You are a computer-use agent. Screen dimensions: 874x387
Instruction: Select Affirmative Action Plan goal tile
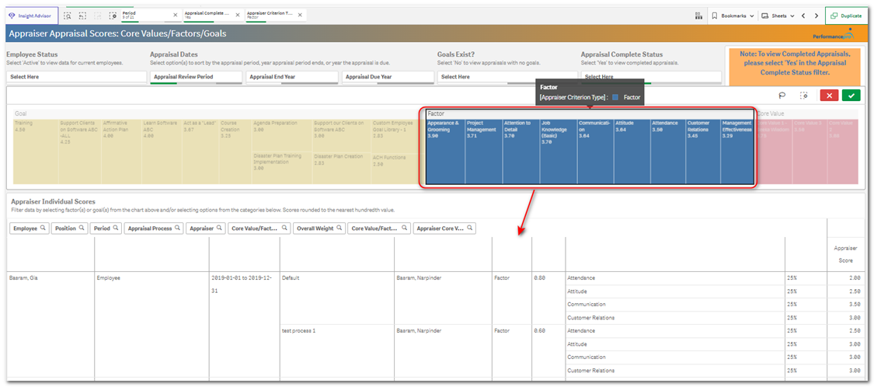click(121, 151)
